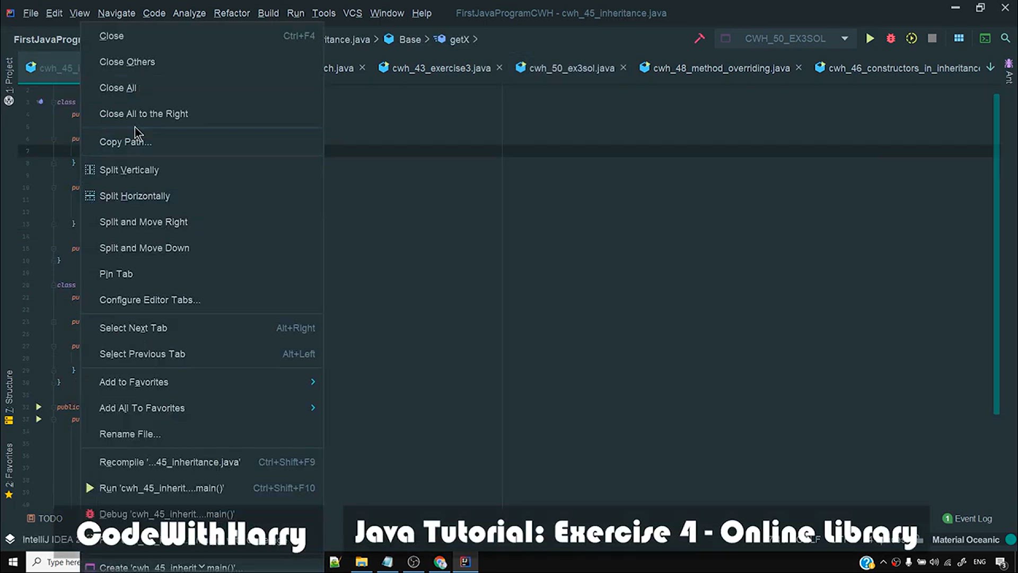
Task: Switch to cwh_43_exercise3.java tab
Action: click(441, 68)
